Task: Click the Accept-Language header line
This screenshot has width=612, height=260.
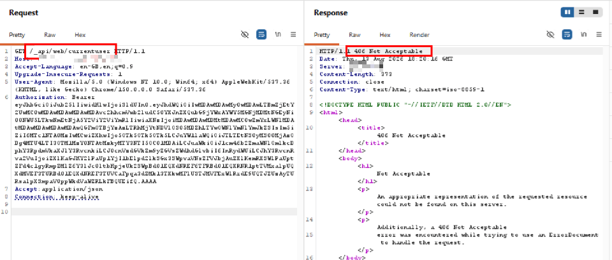Action: [74, 66]
